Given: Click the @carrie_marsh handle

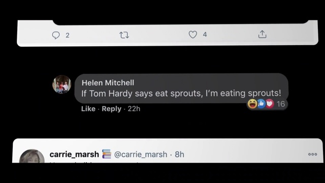Looking at the screenshot, I should [x=141, y=155].
